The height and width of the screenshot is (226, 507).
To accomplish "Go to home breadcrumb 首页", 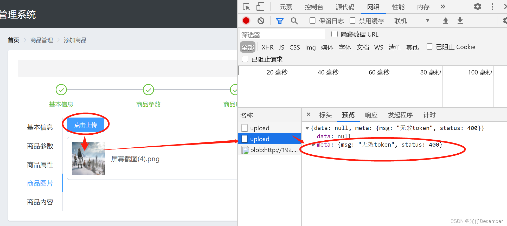I will pyautogui.click(x=14, y=40).
